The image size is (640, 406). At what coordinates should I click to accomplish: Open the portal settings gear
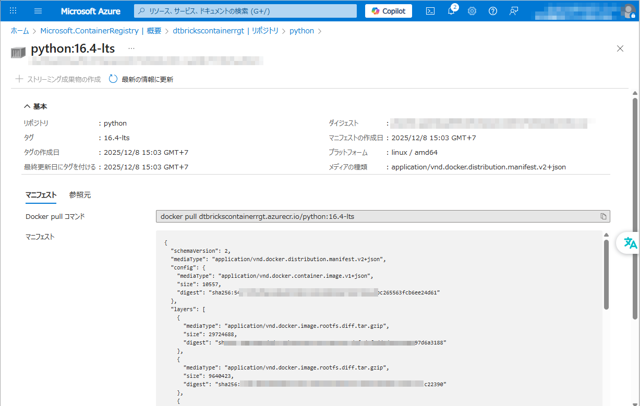(x=472, y=11)
